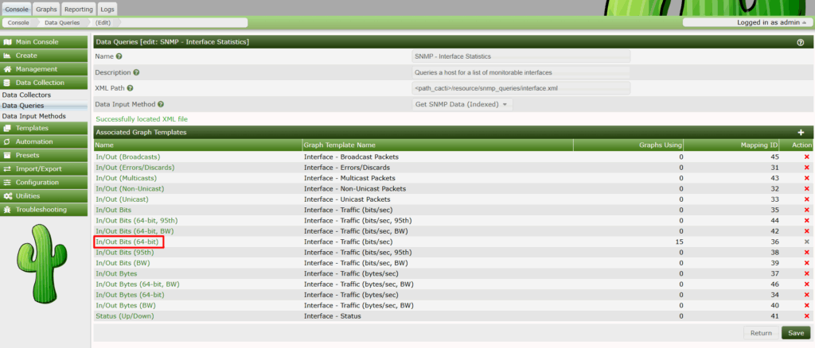
Task: Delete the In/Out Bits (64-bit, BW) mapping
Action: coord(807,231)
